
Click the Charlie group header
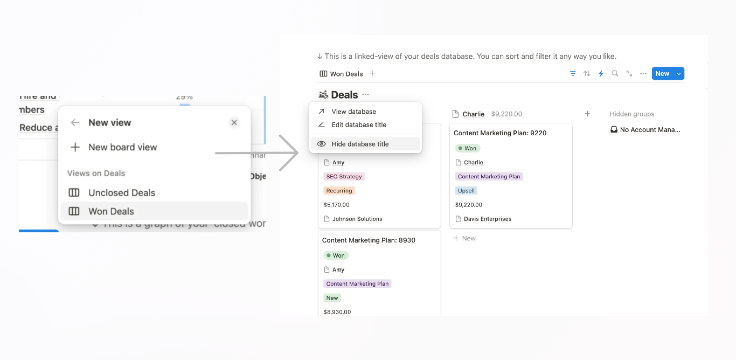474,114
